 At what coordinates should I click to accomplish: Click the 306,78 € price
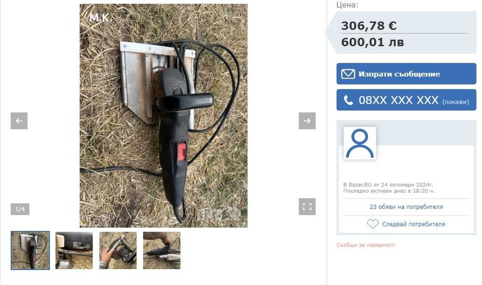(x=369, y=26)
